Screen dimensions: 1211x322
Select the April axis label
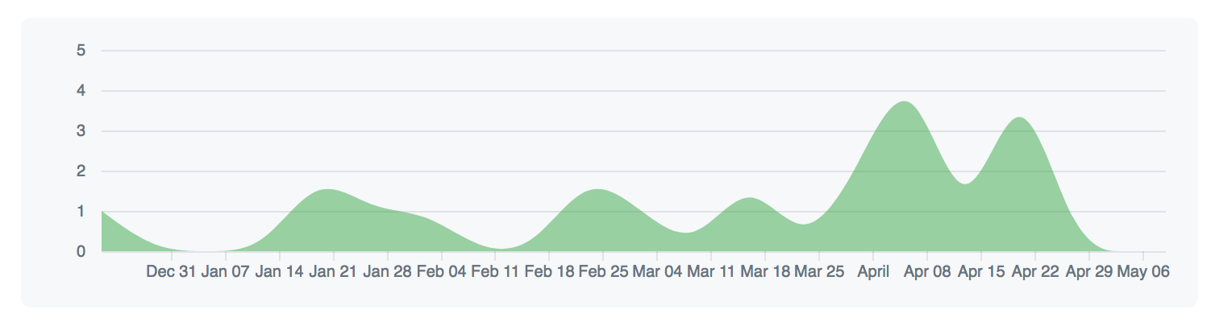tap(873, 272)
